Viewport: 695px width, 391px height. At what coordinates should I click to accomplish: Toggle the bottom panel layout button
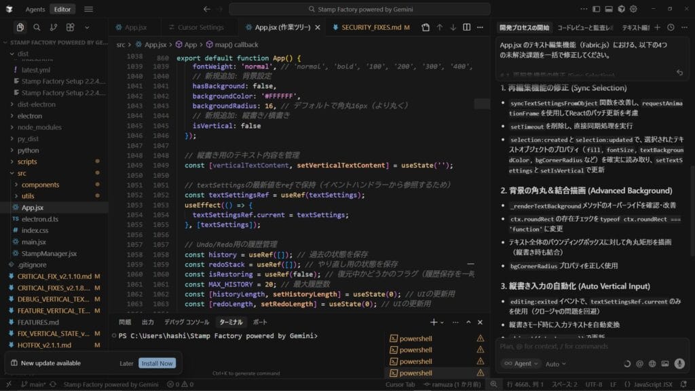coord(608,10)
